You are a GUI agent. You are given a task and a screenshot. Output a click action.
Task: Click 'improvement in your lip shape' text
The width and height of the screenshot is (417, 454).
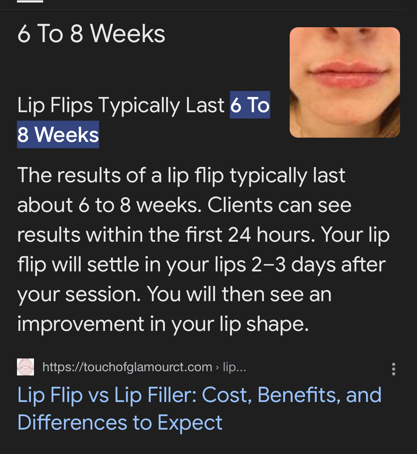pos(163,324)
